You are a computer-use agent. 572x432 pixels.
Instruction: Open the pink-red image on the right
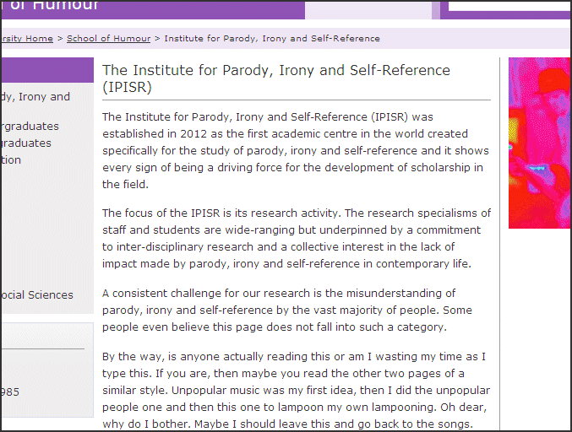point(539,143)
